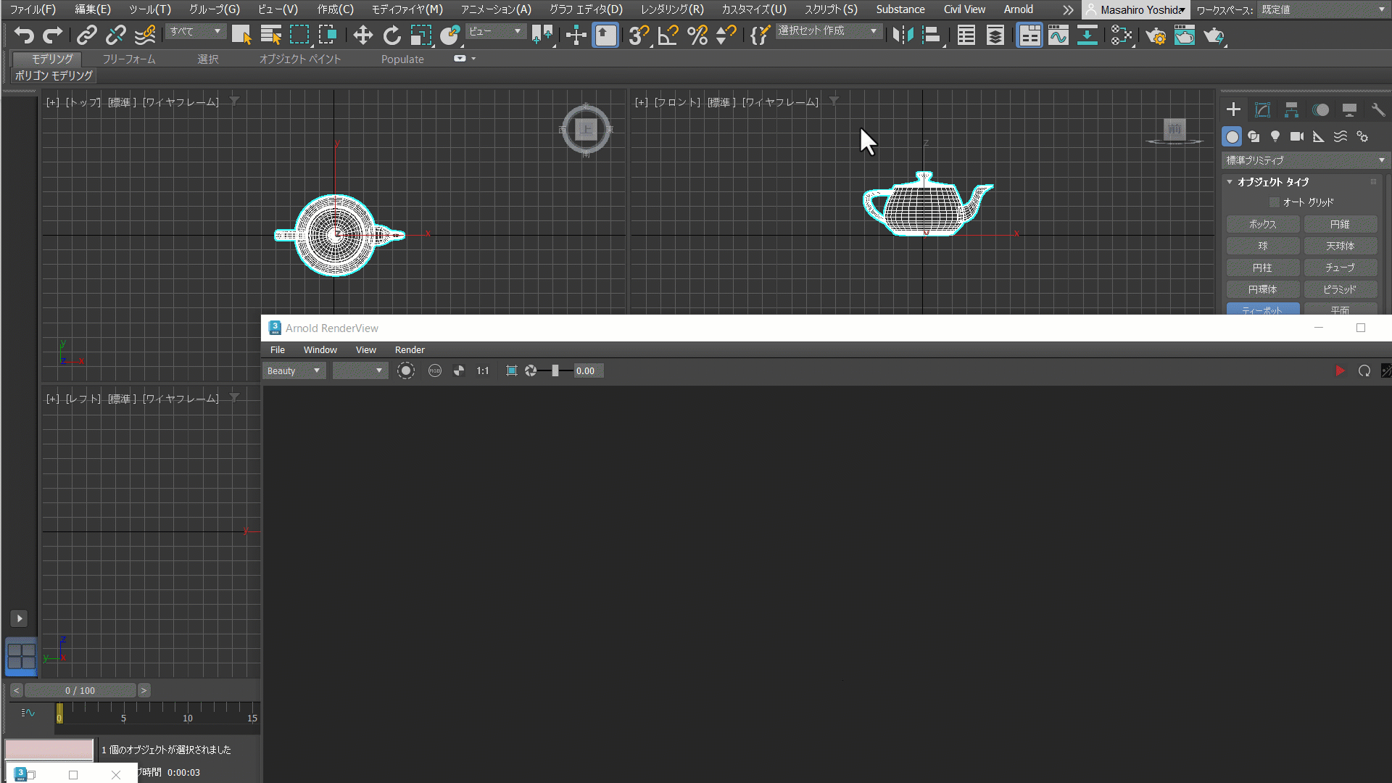Open Utilities wrench panel
1392x783 pixels.
pos(1378,109)
